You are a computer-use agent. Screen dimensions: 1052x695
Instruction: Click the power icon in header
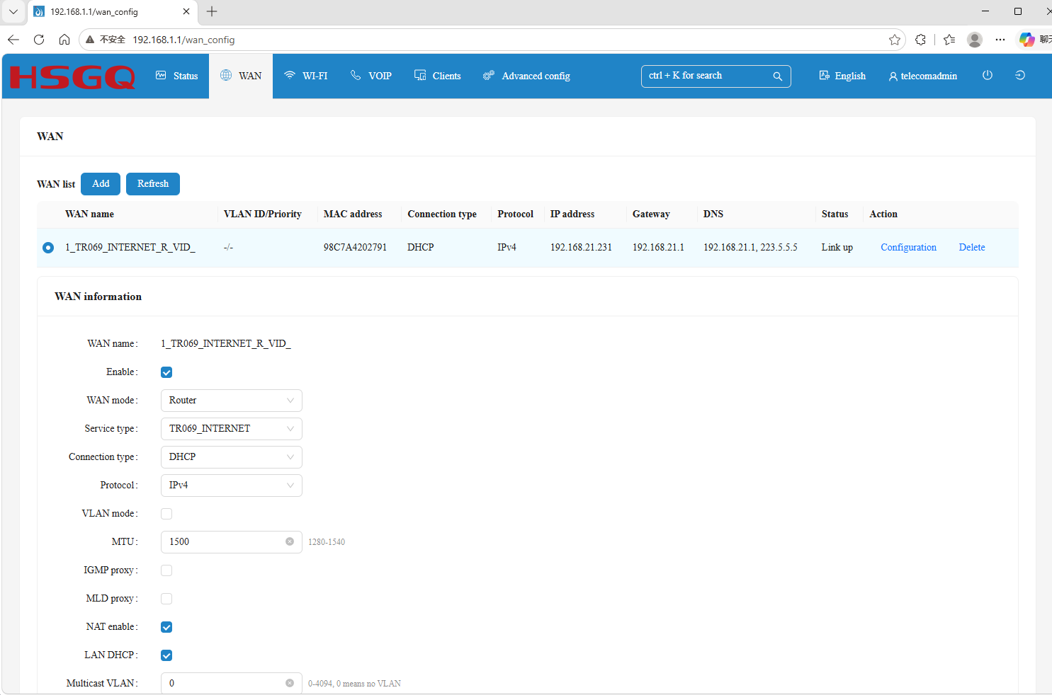[988, 75]
